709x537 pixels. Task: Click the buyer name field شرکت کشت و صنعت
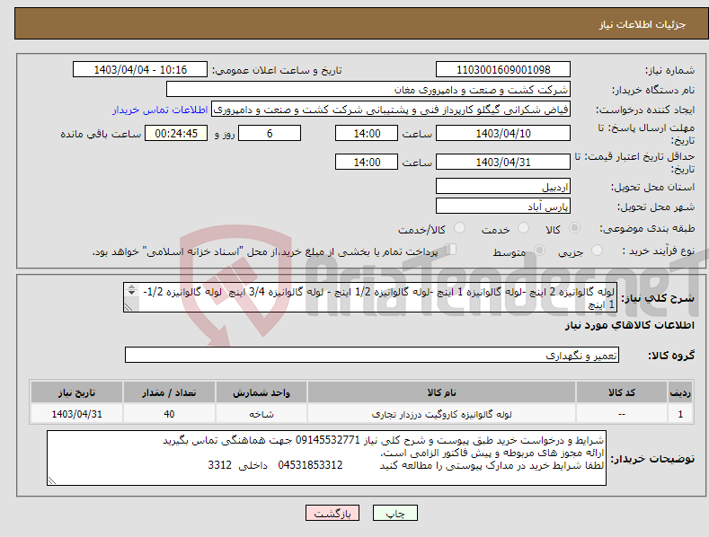tap(368, 89)
